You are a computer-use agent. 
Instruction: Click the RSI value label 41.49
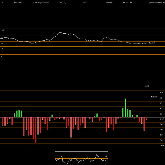coord(152,43)
